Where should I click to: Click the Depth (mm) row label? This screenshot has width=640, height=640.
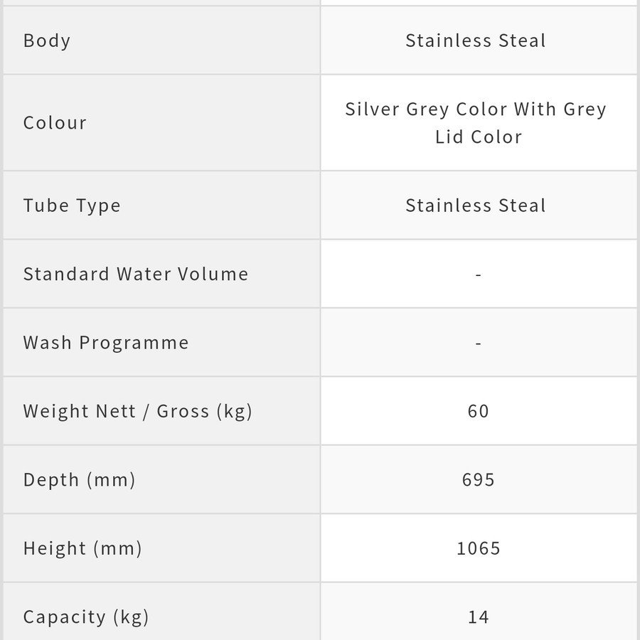point(79,479)
